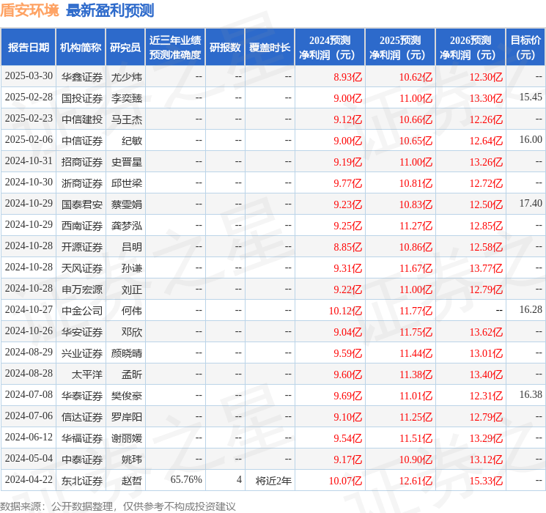Select the 中金公司 cell
Image resolution: width=546 pixels, height=513 pixels.
click(x=82, y=310)
